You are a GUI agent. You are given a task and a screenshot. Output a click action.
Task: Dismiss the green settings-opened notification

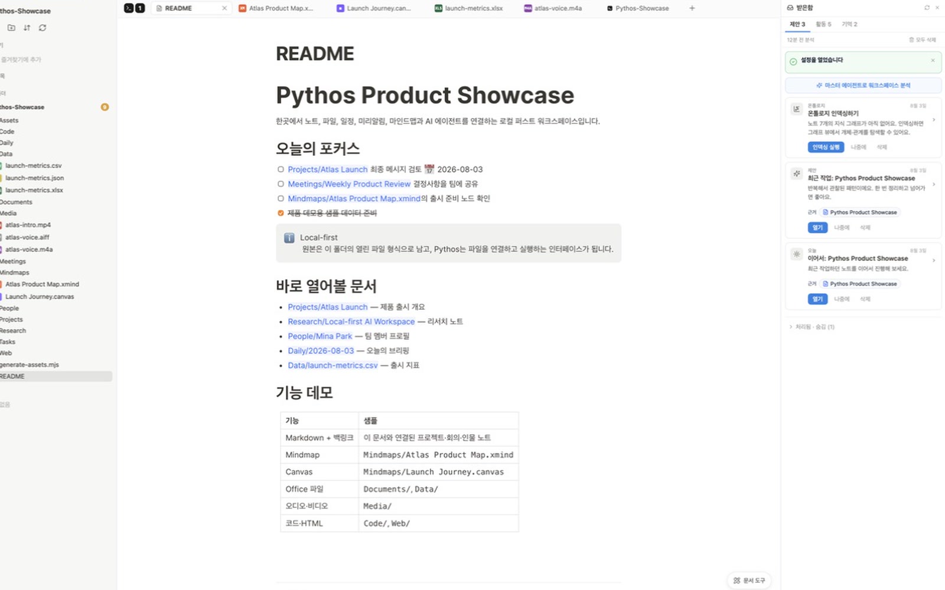(x=933, y=61)
